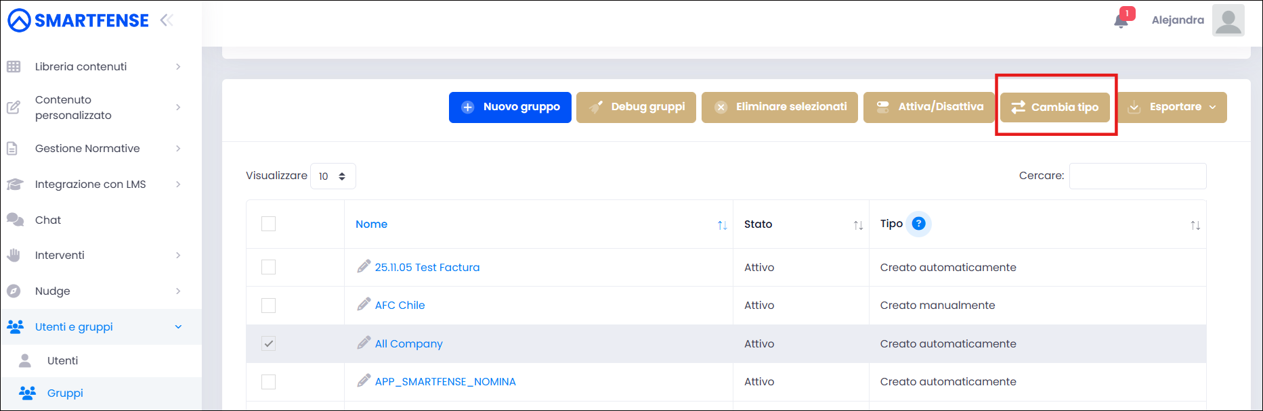Expand Integrazione con LMS chevron

click(178, 184)
